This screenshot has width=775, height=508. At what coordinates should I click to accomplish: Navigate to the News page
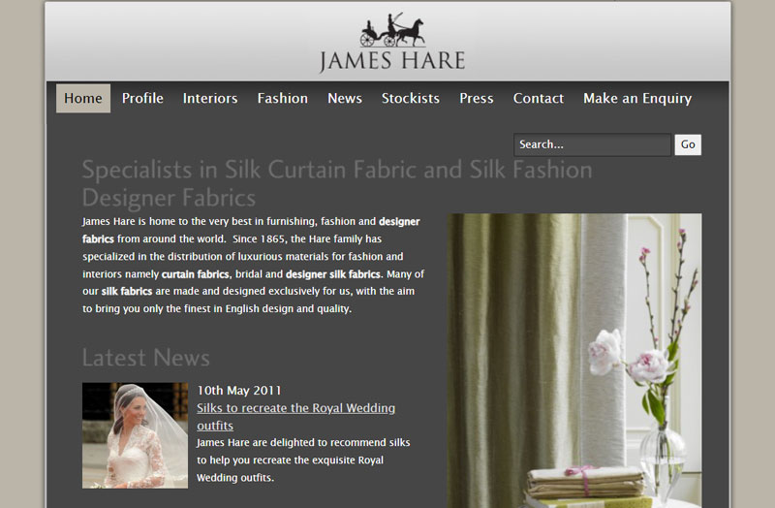pyautogui.click(x=345, y=98)
